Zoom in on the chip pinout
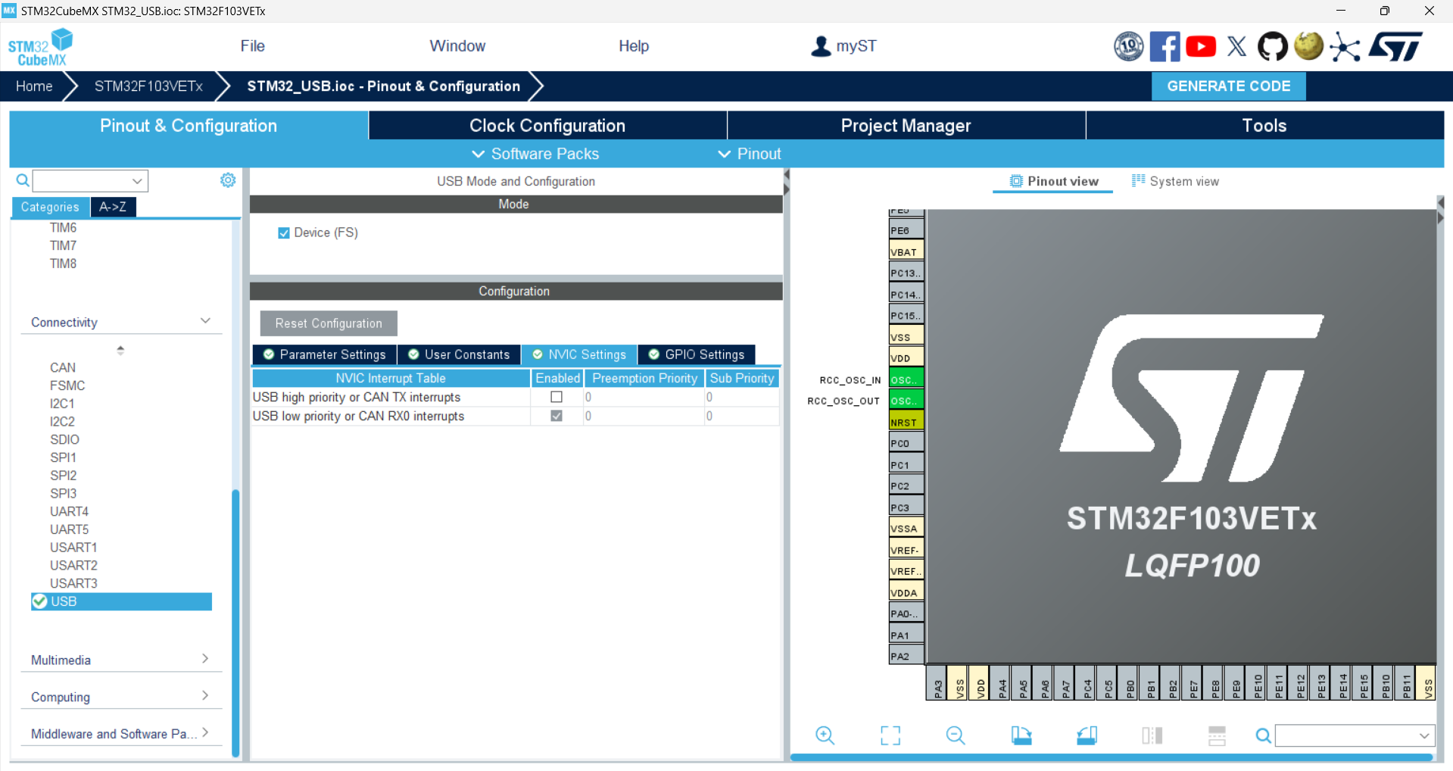Screen dimensions: 1453x771 click(825, 735)
